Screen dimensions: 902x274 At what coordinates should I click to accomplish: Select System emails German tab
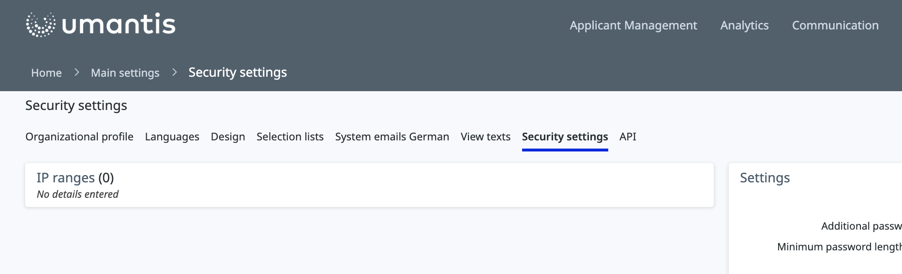pyautogui.click(x=392, y=137)
